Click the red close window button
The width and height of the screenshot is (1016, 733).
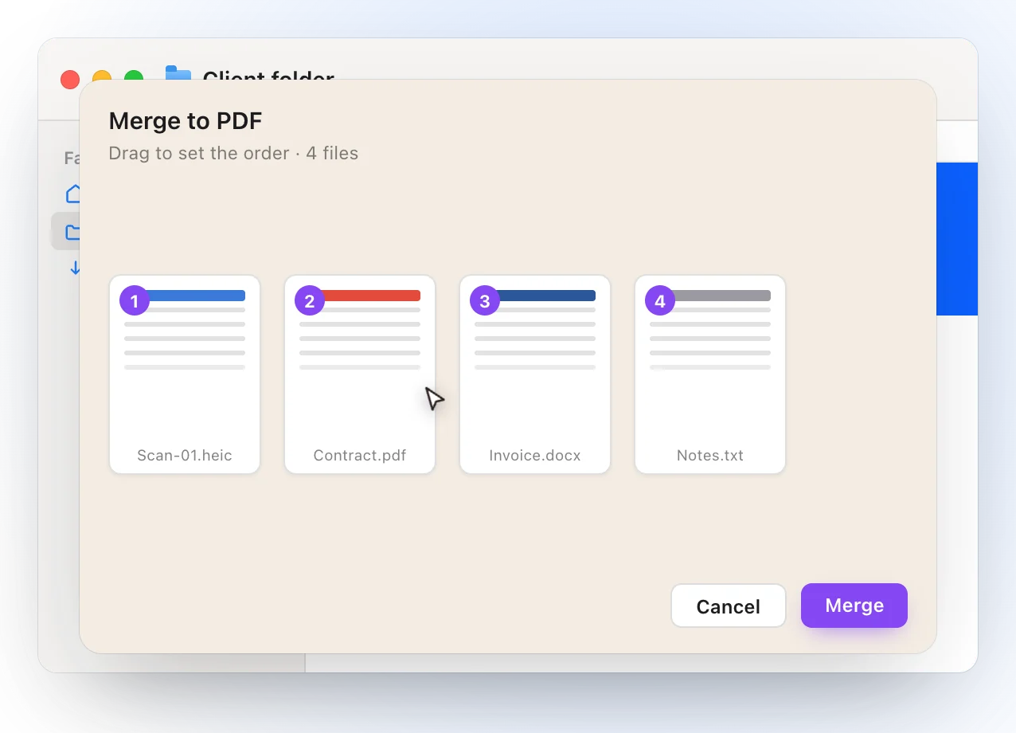[x=70, y=80]
